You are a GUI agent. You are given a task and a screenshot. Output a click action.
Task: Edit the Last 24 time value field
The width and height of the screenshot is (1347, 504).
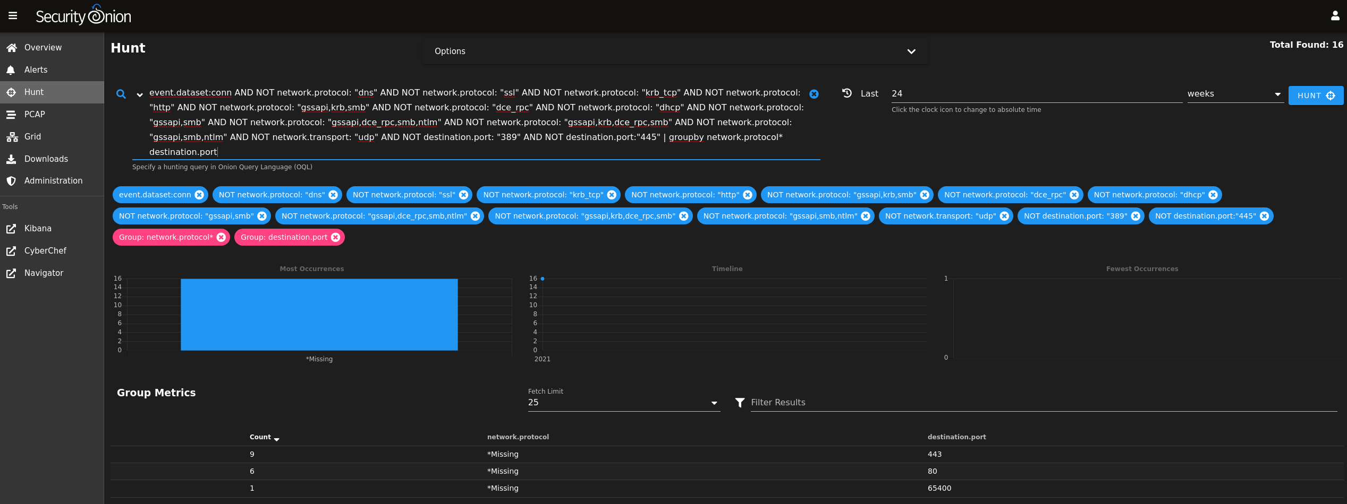tap(1036, 94)
